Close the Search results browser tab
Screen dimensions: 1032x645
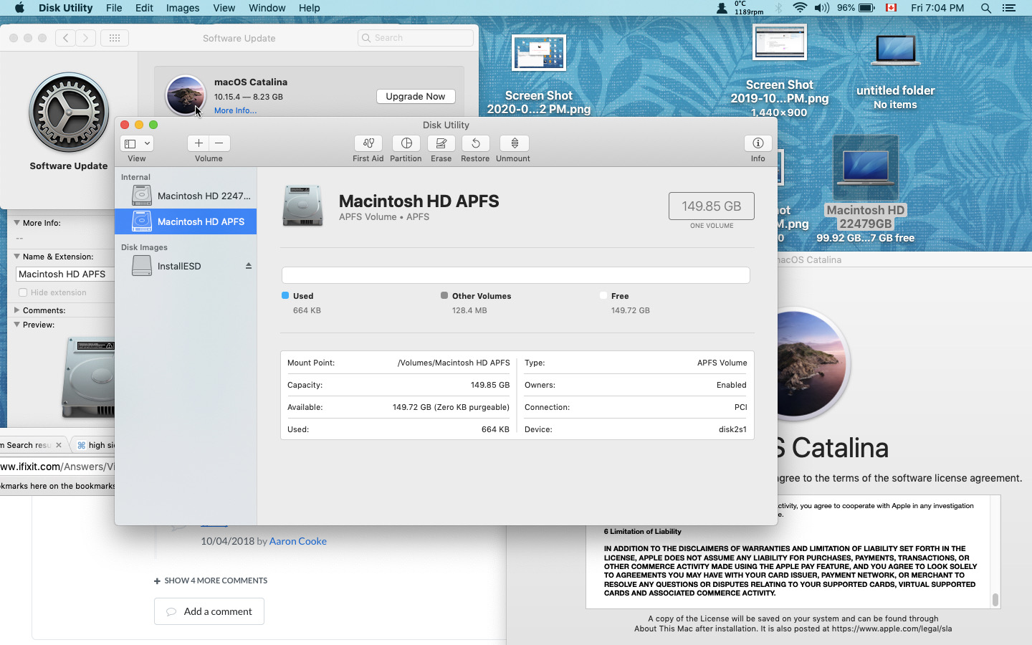click(x=59, y=445)
